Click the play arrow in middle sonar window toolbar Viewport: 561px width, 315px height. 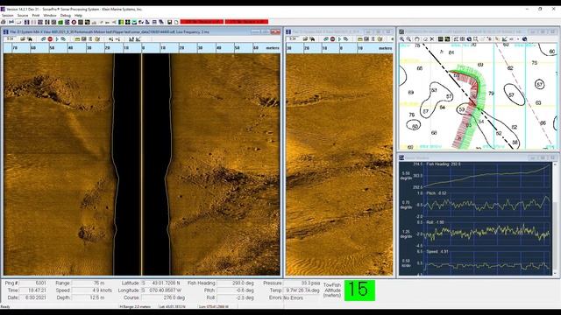(x=339, y=38)
